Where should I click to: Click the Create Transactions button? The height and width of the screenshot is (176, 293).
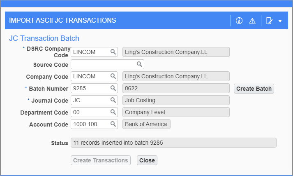click(101, 160)
